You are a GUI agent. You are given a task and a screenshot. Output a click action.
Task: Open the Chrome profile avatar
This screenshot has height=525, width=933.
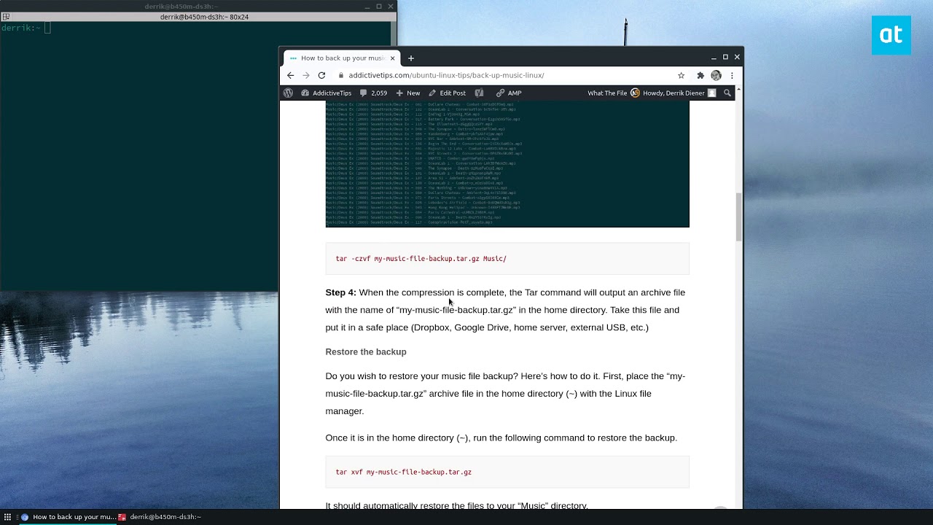pos(716,75)
